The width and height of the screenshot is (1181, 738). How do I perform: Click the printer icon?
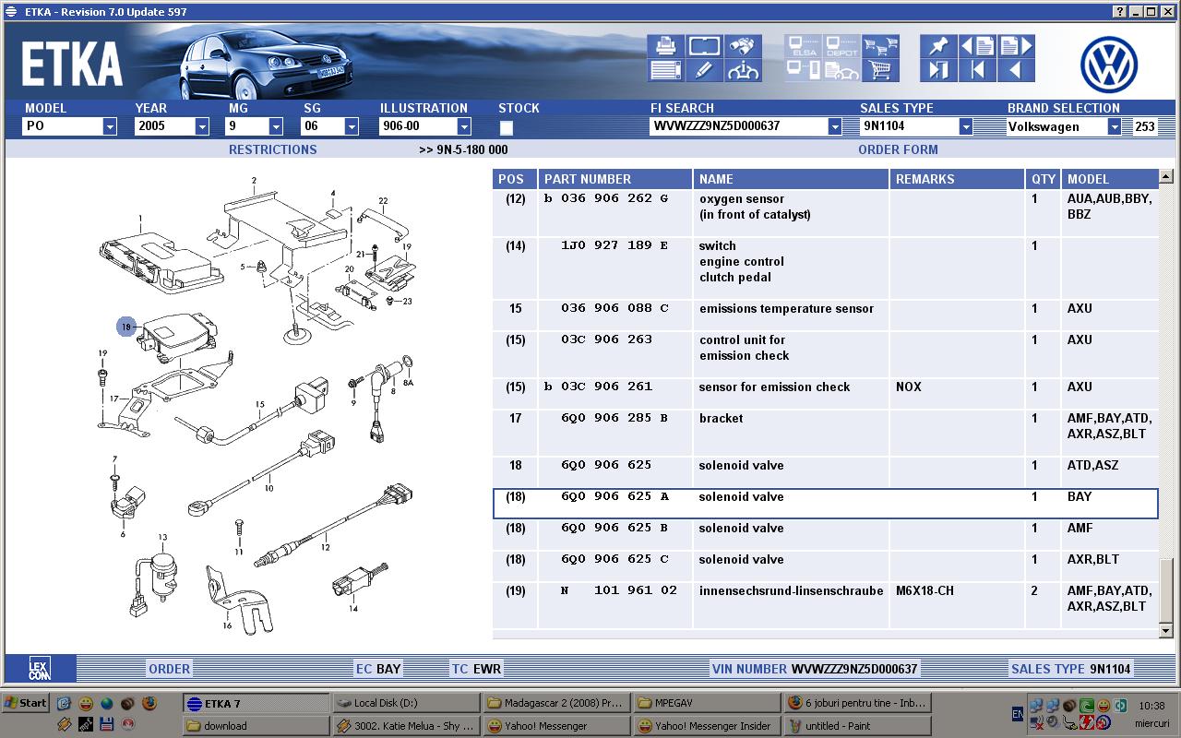coord(665,46)
